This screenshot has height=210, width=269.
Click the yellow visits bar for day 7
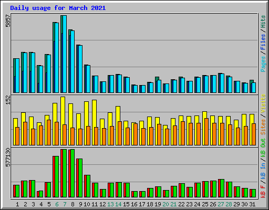[x=63, y=121]
